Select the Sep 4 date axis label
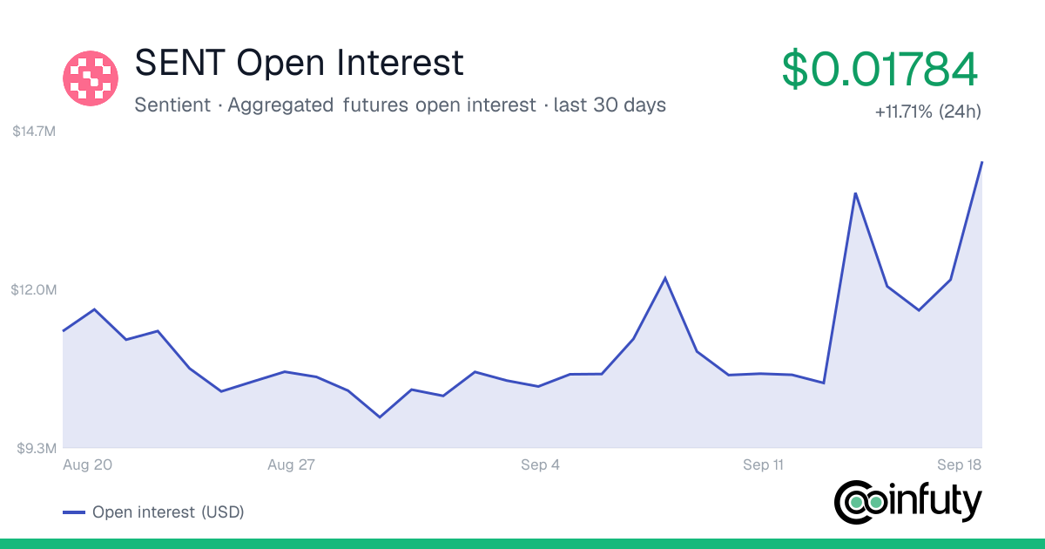The image size is (1045, 549). click(x=541, y=465)
